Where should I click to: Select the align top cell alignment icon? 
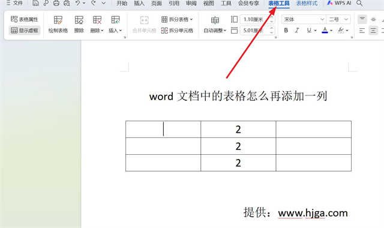(362, 19)
